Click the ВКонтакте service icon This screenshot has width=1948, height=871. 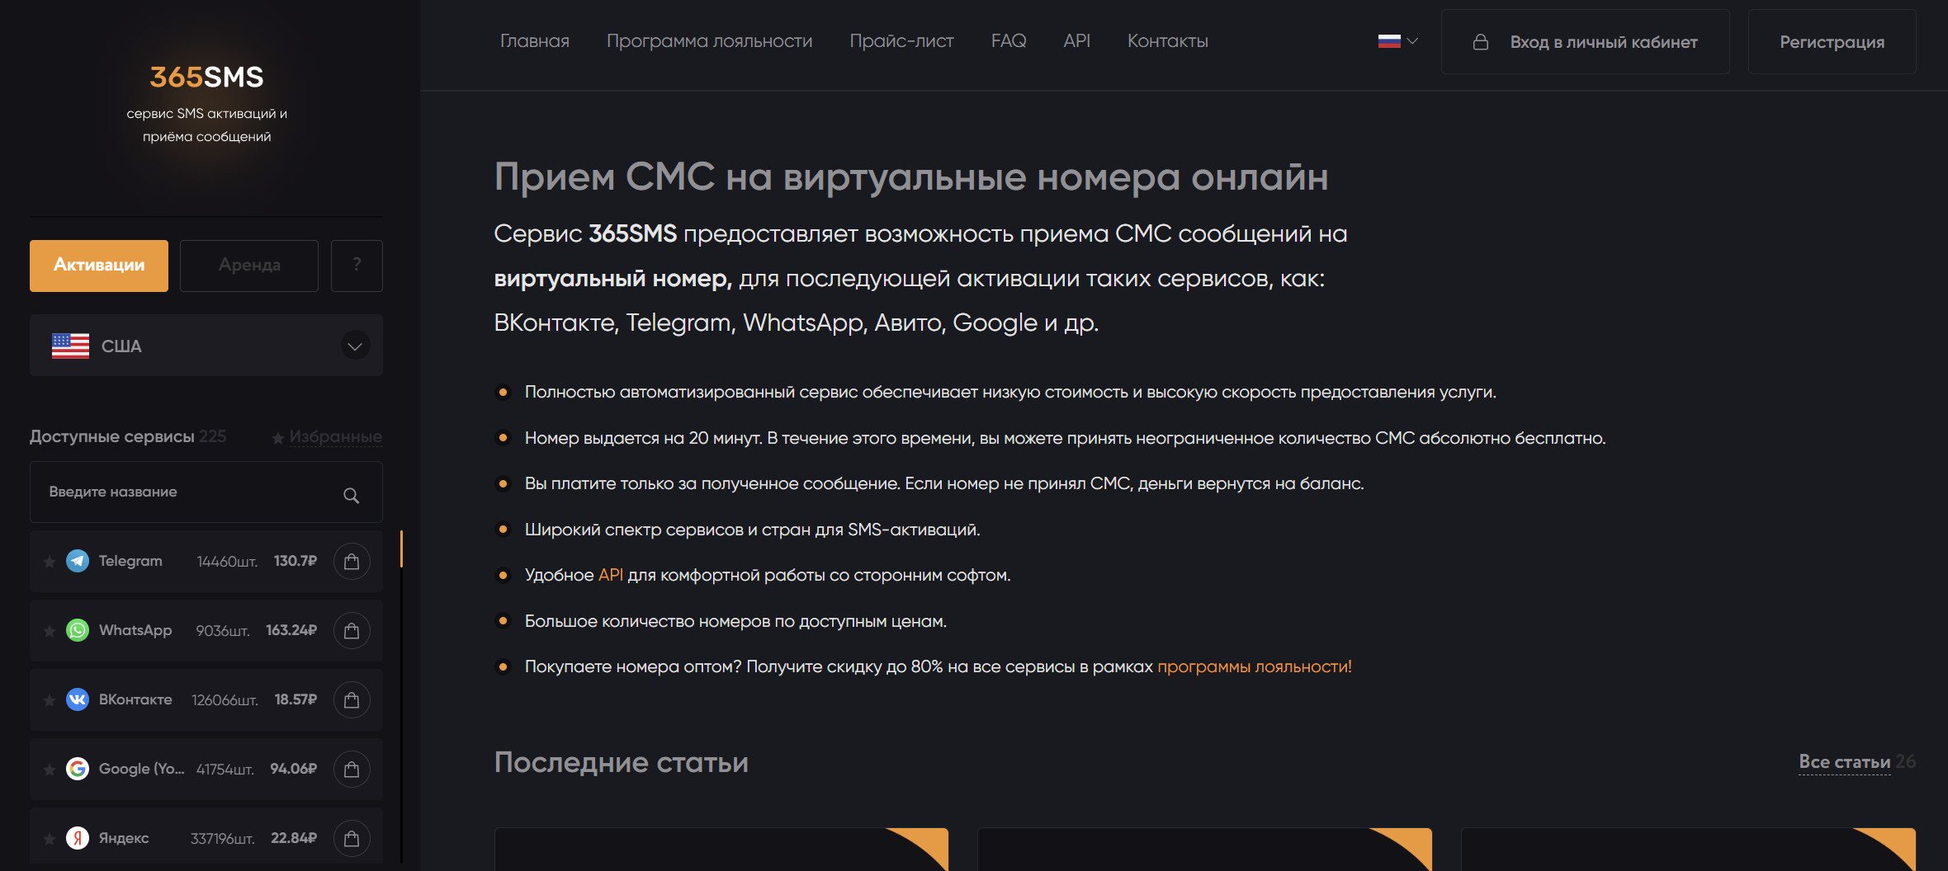coord(78,699)
